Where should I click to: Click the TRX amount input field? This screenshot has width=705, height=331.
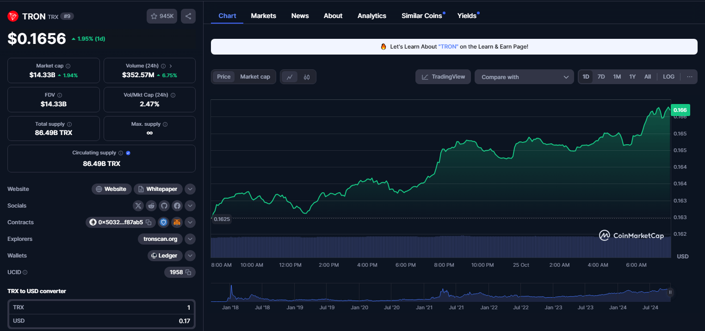101,307
